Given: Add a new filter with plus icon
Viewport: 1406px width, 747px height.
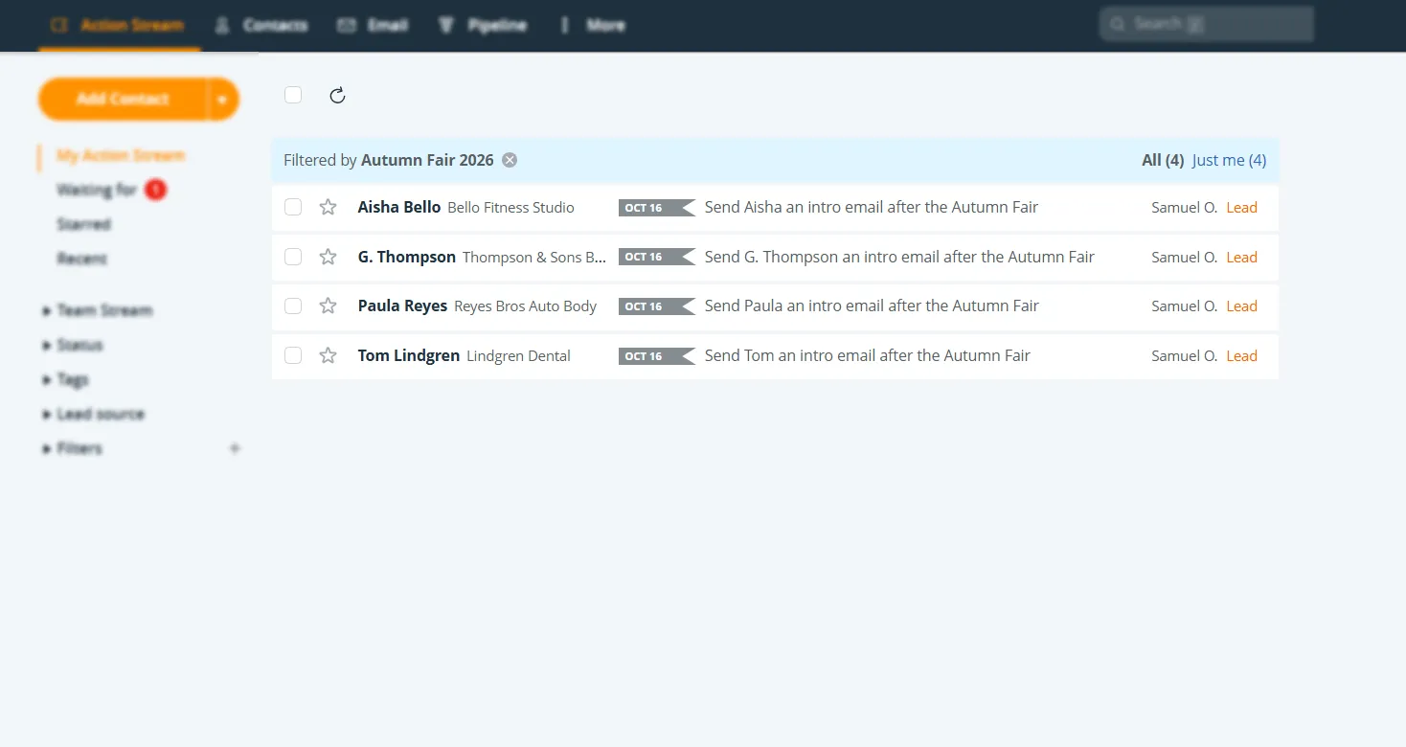Looking at the screenshot, I should tap(235, 448).
